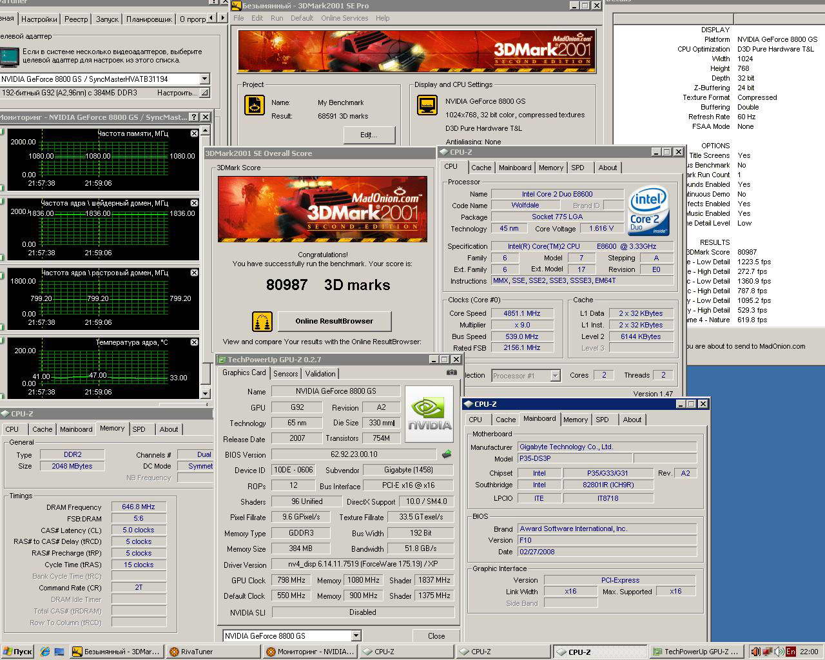
Task: Switch to RivaTuner via the taskbar
Action: tap(214, 652)
